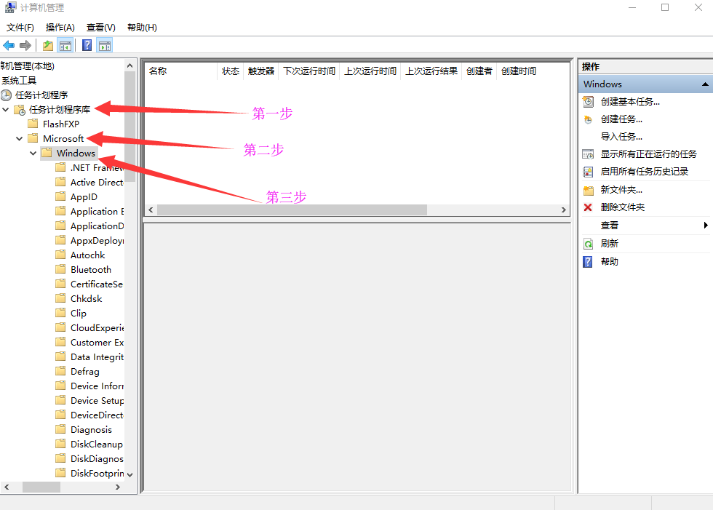Collapse the Windows section in actions pane
Image resolution: width=713 pixels, height=510 pixels.
pos(704,84)
